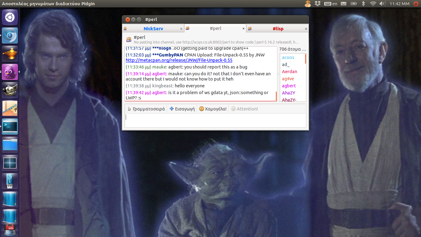Click kingbeast's 'hello everyone' message
Screen dimensions: 421x237
[x=165, y=86]
